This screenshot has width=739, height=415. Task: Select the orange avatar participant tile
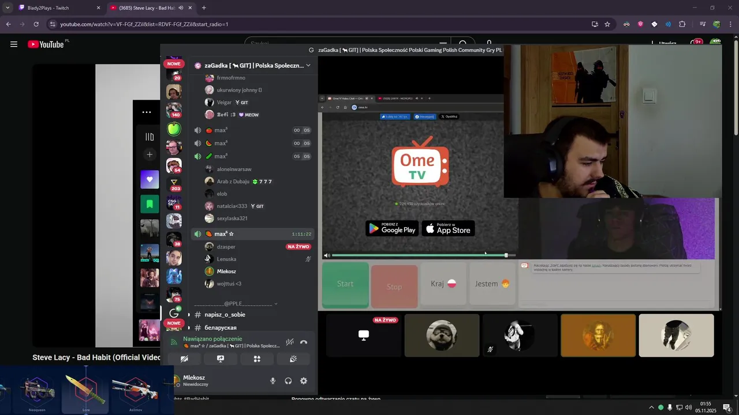[598, 335]
